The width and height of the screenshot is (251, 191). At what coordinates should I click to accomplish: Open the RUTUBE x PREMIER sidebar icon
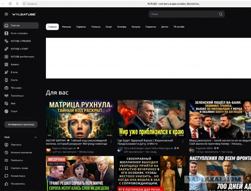6,41
